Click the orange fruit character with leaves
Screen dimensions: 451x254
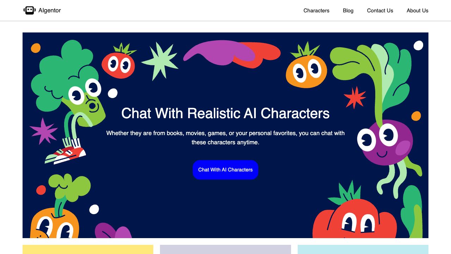[x=306, y=70]
